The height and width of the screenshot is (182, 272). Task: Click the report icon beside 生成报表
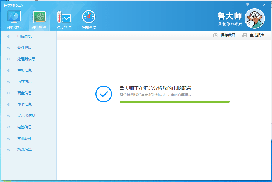[x=245, y=35]
